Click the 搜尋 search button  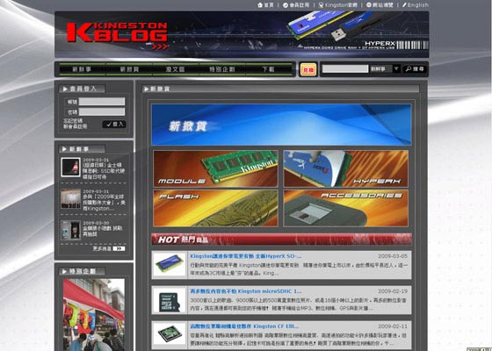(415, 69)
